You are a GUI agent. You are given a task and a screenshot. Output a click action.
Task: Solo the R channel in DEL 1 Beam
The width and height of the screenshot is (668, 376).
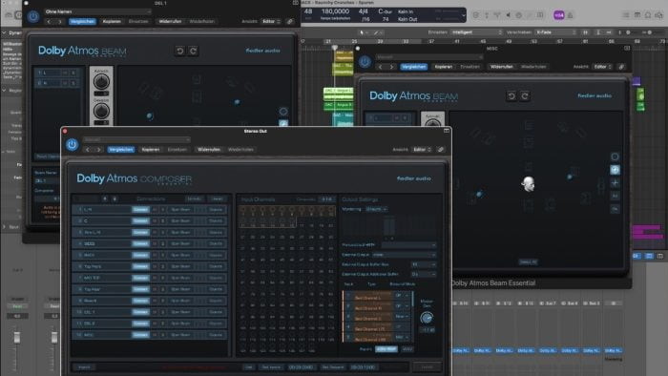coord(73,83)
